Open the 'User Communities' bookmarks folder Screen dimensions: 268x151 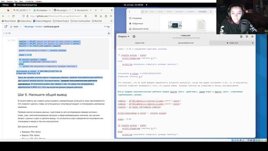pos(80,21)
